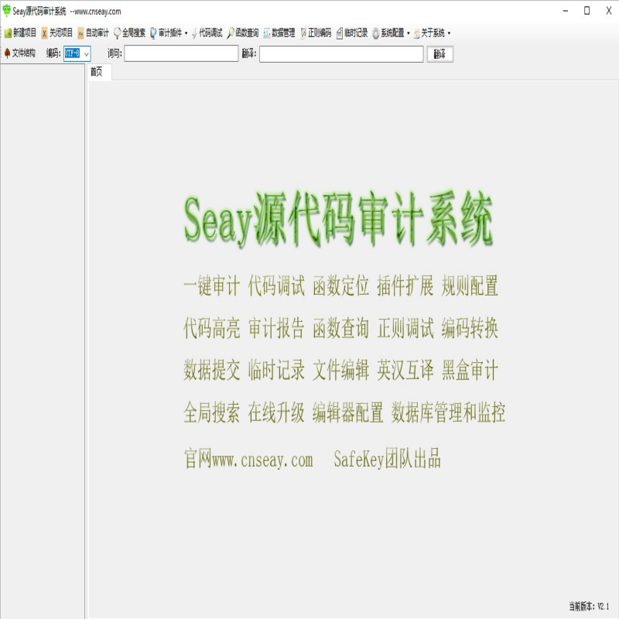
Task: Launch the 数据管理 (data management) tool
Action: (x=279, y=32)
